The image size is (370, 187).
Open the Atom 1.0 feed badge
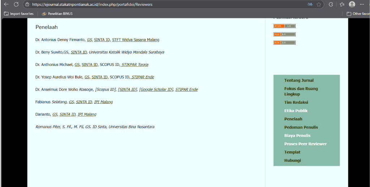click(284, 26)
